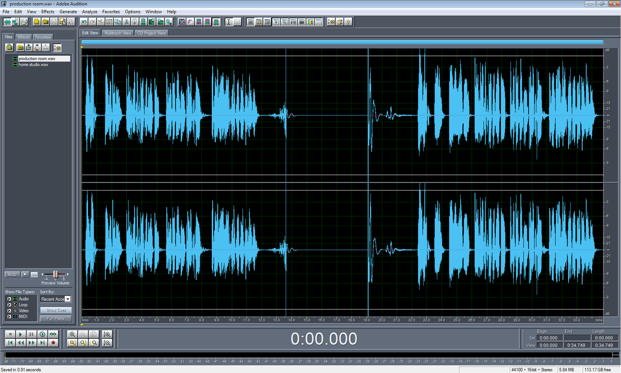Switch to the CD Project View tab
Image resolution: width=621 pixels, height=373 pixels.
151,33
